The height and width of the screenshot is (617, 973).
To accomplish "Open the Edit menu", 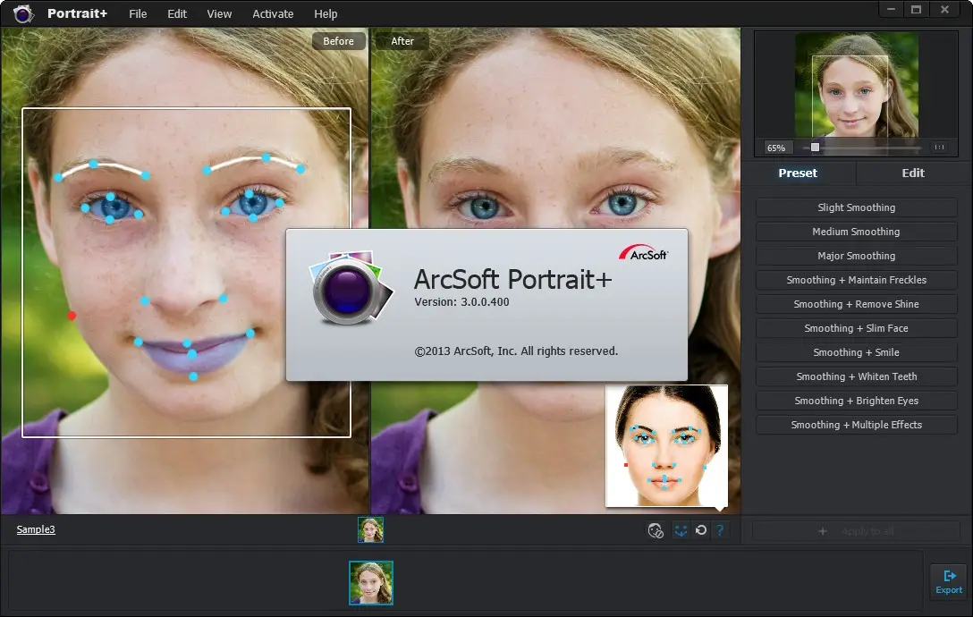I will (x=177, y=13).
